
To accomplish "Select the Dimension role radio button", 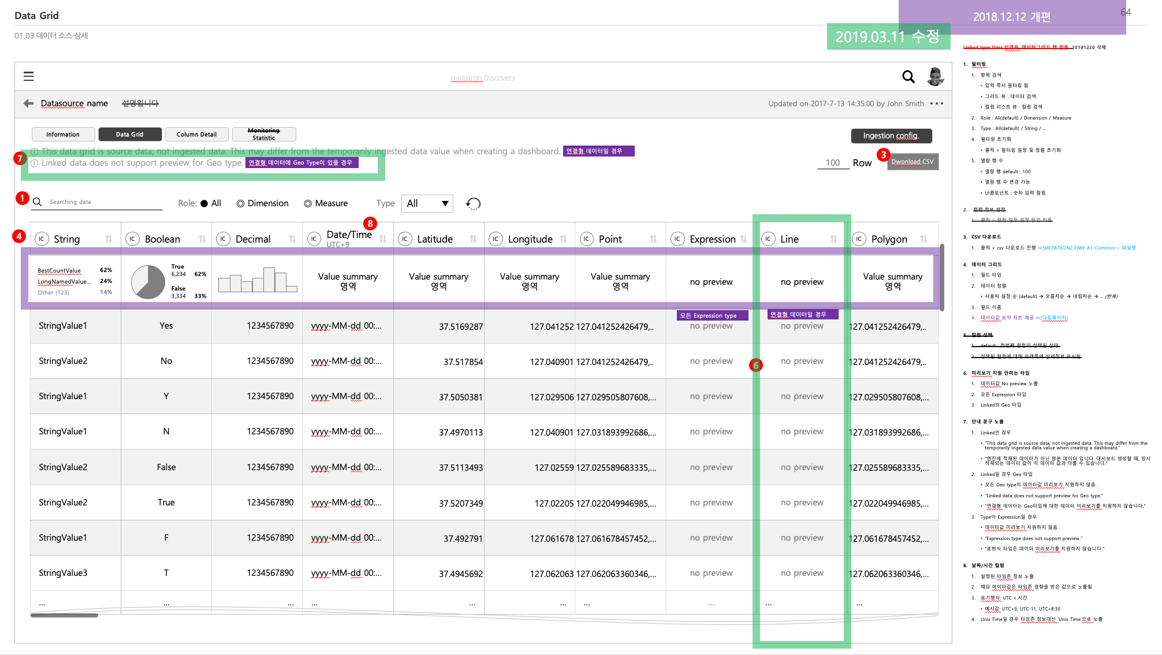I will click(240, 203).
